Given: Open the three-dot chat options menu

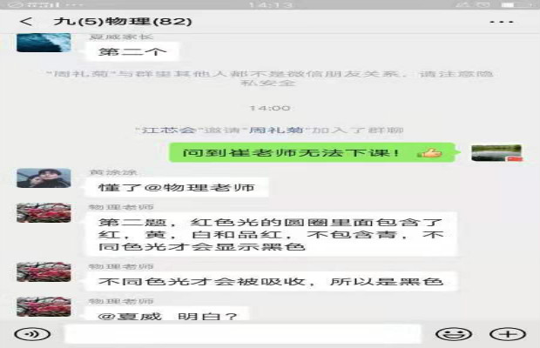Looking at the screenshot, I should (x=501, y=21).
